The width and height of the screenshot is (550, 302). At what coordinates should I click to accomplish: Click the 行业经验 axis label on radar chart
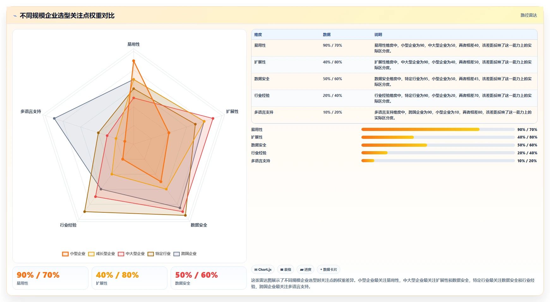(68, 225)
